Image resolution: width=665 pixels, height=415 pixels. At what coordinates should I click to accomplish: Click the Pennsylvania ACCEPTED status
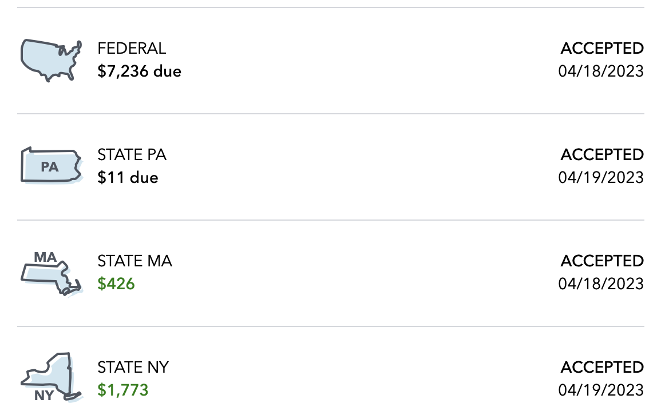coord(602,154)
